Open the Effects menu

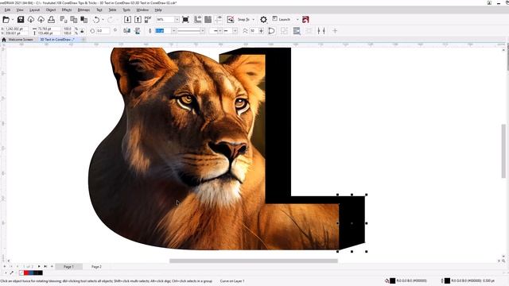point(67,10)
